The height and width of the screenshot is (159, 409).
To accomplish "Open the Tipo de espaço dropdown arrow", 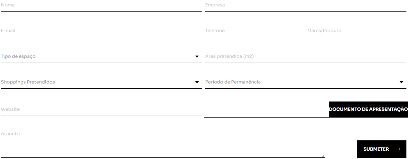I will (x=197, y=57).
